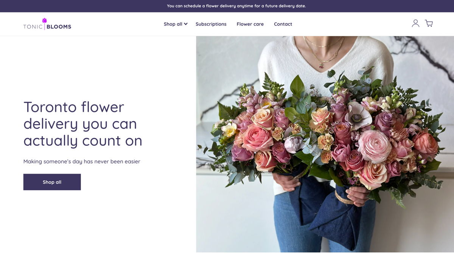Image resolution: width=454 pixels, height=256 pixels.
Task: Click the Tonic Blooms logo
Action: tap(47, 24)
